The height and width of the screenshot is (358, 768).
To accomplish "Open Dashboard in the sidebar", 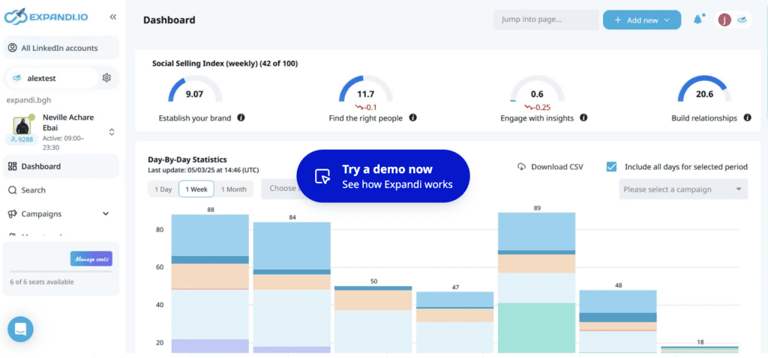I will [41, 166].
